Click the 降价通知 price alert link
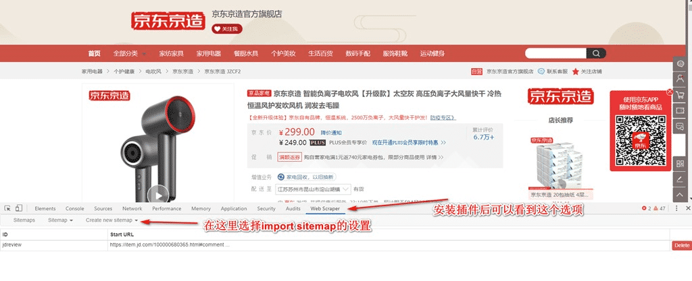The image size is (692, 281). [331, 133]
